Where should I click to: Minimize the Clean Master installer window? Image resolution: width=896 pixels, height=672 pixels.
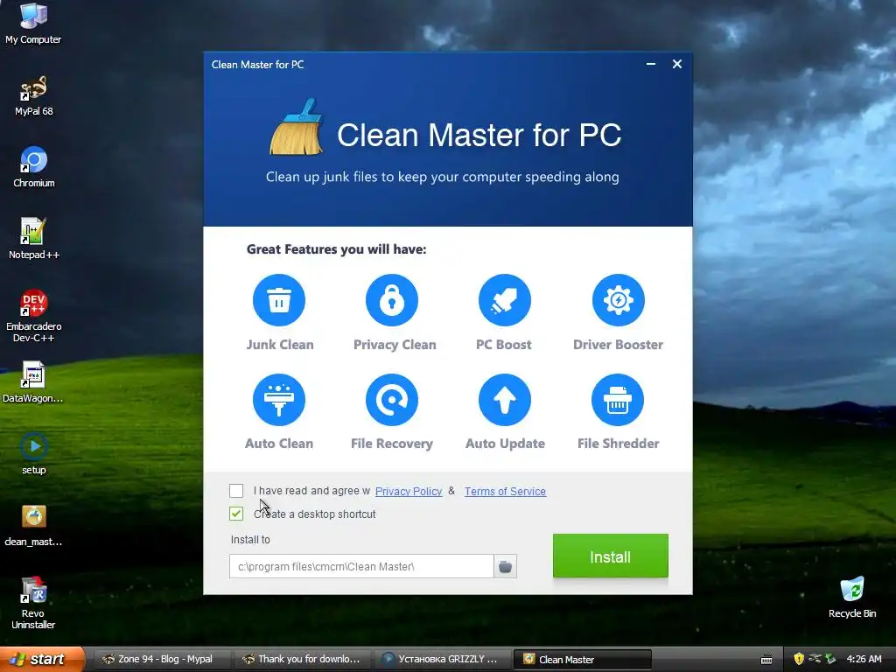(651, 64)
